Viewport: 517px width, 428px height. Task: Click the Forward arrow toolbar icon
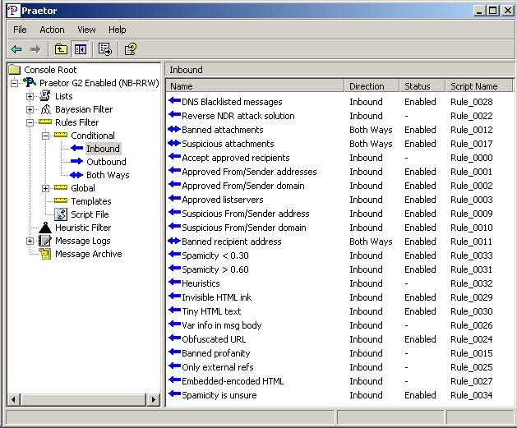[x=35, y=49]
